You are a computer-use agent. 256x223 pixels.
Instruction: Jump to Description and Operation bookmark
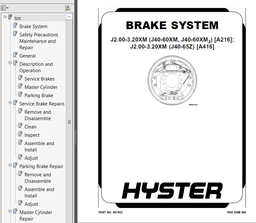pos(36,67)
